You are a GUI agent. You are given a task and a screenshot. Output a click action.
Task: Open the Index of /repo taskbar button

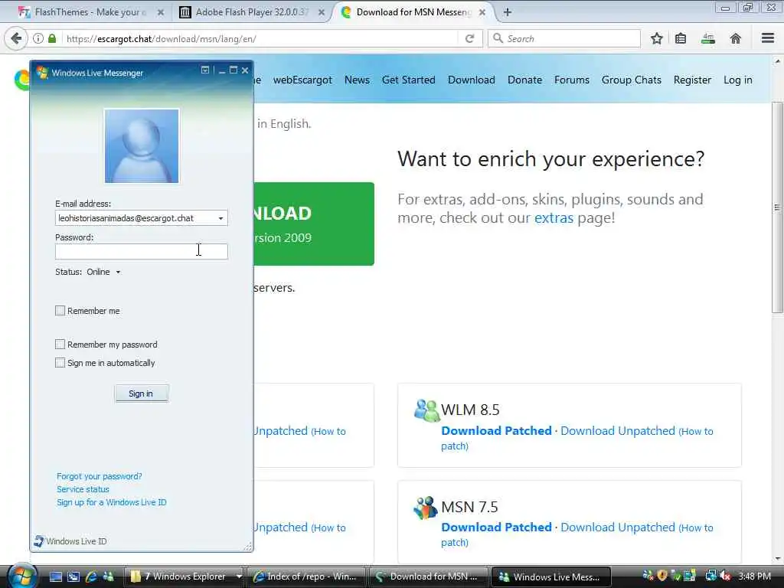pyautogui.click(x=306, y=577)
